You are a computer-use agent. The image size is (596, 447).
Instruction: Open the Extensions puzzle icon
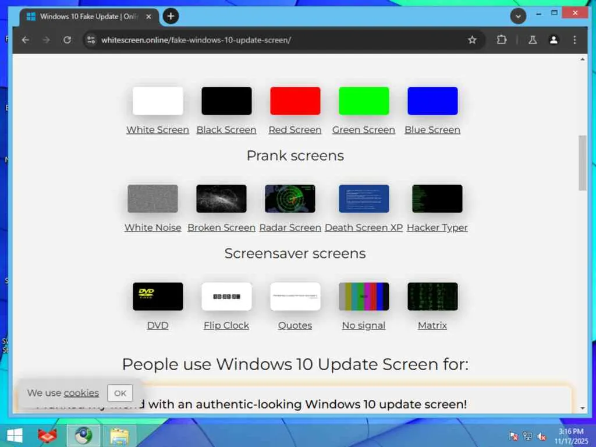point(502,40)
